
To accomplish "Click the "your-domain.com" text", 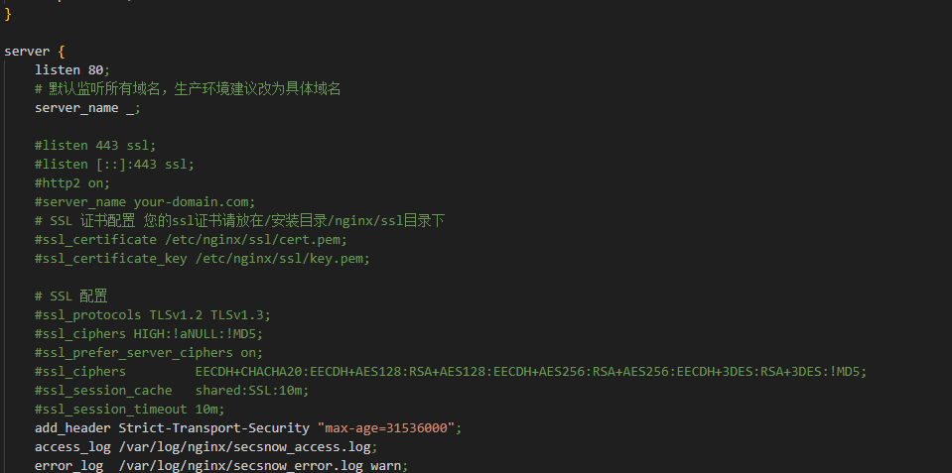I will pyautogui.click(x=195, y=201).
